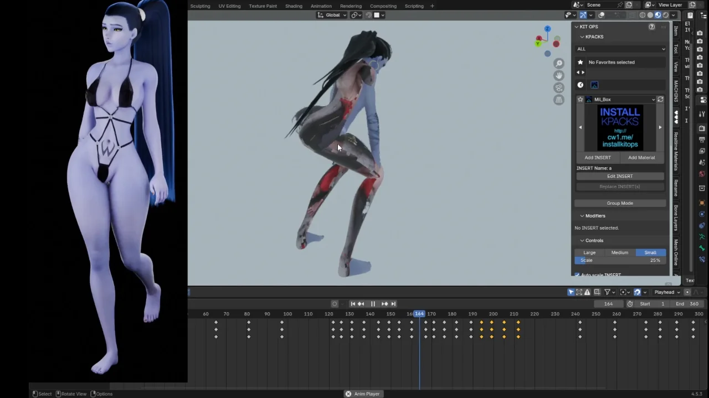Collapse the Modifiers section
This screenshot has width=709, height=398.
(x=582, y=216)
